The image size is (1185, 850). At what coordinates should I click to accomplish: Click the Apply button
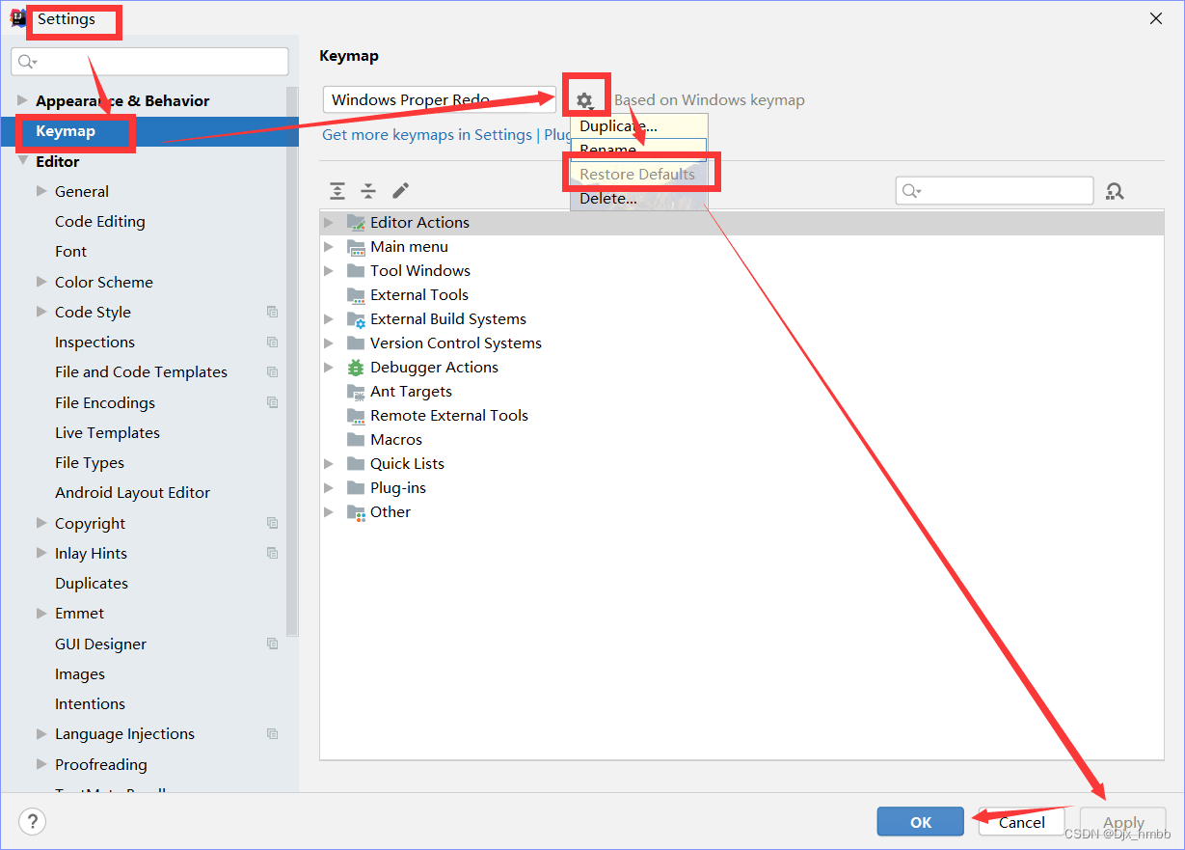[1123, 822]
